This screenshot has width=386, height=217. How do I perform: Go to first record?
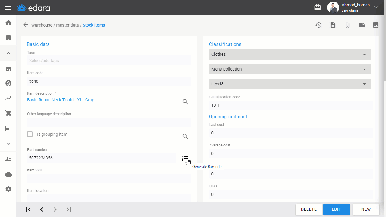(28, 209)
